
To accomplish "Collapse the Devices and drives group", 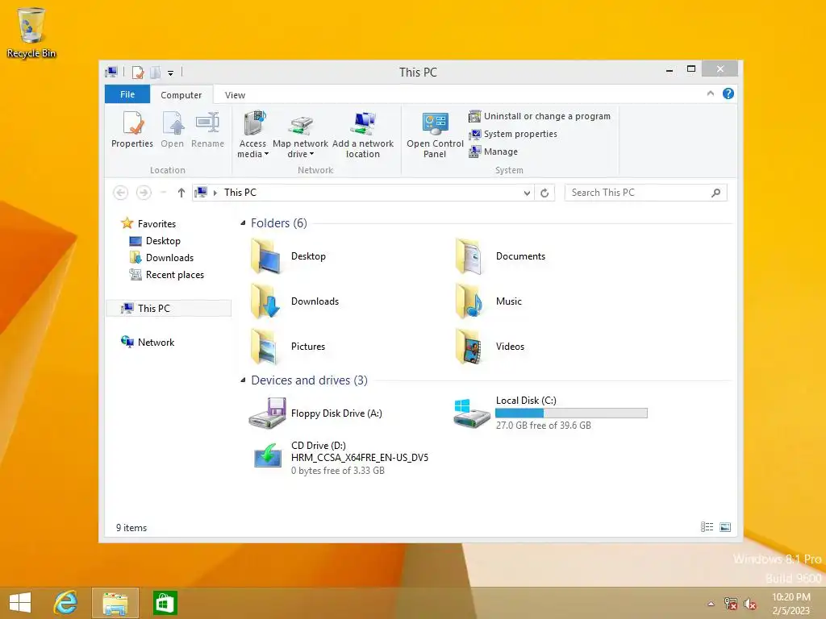I will tap(243, 380).
